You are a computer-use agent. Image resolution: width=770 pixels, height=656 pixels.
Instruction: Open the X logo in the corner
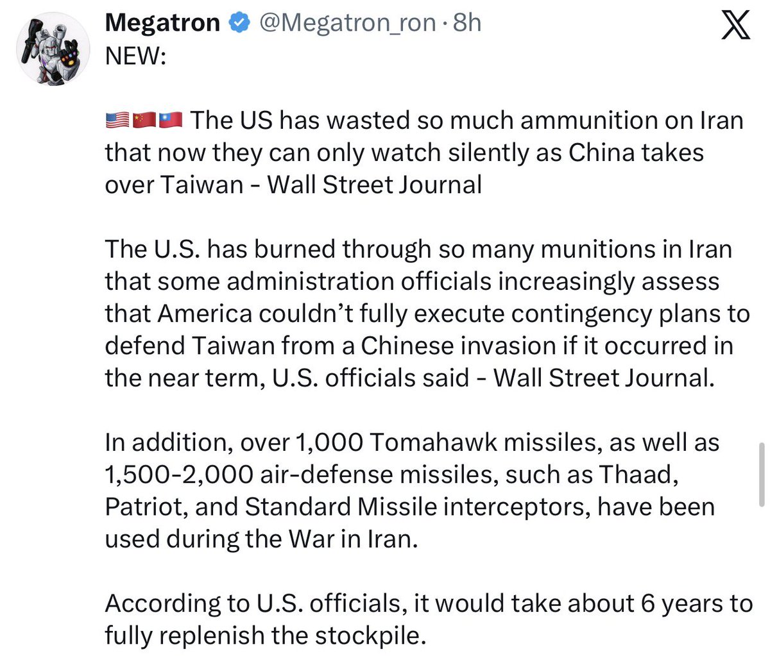click(x=735, y=26)
